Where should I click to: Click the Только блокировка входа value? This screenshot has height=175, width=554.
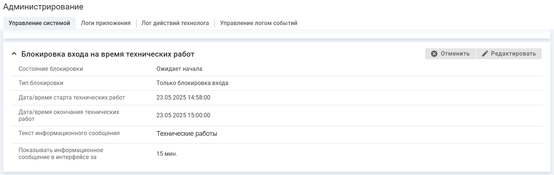(x=192, y=83)
